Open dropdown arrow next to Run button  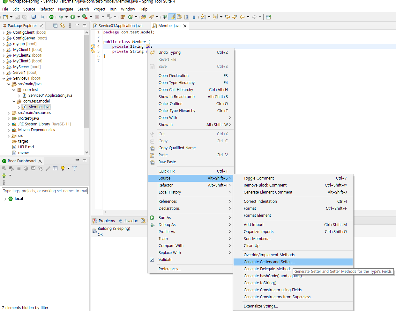tap(78, 17)
